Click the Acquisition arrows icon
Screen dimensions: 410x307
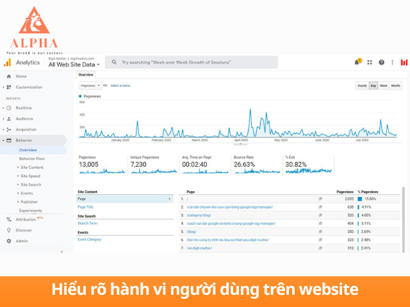(x=9, y=129)
